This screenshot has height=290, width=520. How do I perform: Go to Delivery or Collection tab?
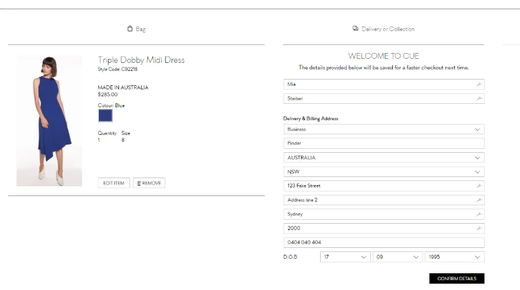388,29
